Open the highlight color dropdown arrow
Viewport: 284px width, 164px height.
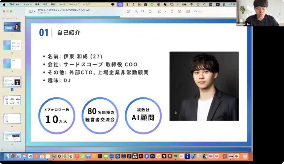coord(165,11)
